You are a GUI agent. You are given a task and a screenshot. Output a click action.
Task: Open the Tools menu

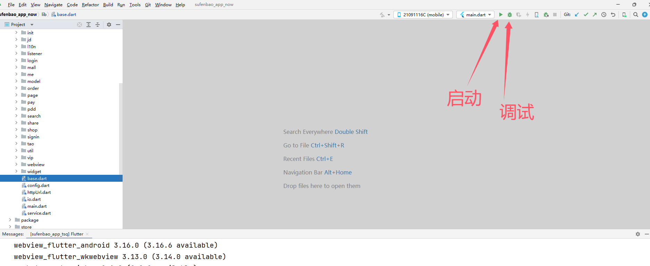[135, 5]
